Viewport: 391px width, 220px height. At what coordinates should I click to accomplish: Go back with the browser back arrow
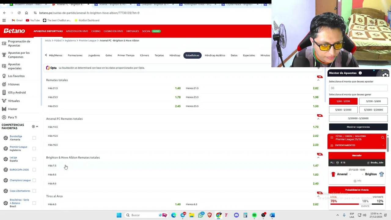coord(4,13)
